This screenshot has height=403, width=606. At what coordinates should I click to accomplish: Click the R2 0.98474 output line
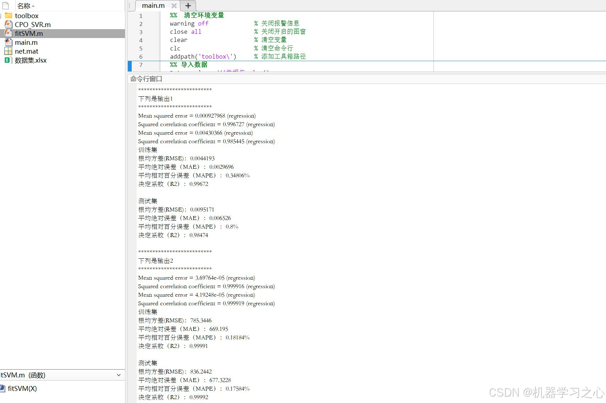(x=173, y=235)
